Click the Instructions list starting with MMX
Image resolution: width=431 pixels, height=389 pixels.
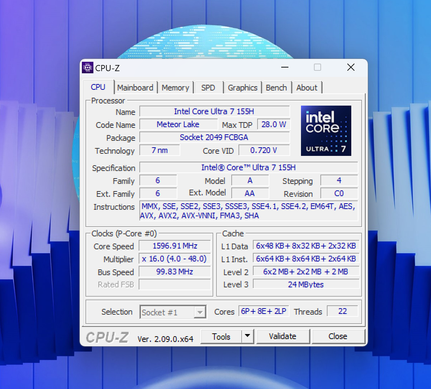pos(249,211)
